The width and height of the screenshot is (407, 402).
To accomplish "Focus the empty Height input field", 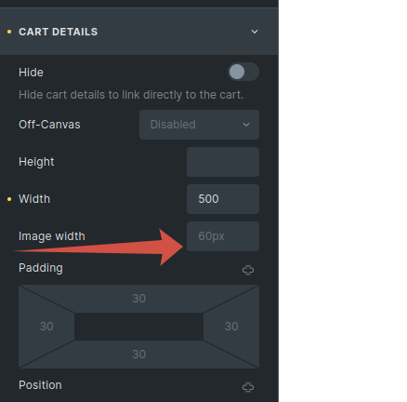I will (223, 162).
